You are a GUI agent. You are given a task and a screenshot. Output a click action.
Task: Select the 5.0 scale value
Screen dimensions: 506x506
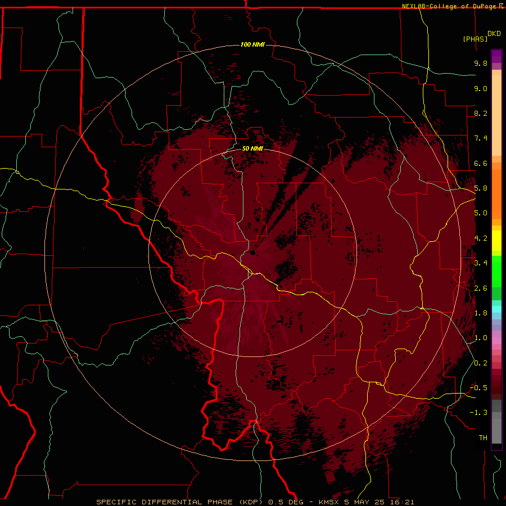[481, 213]
